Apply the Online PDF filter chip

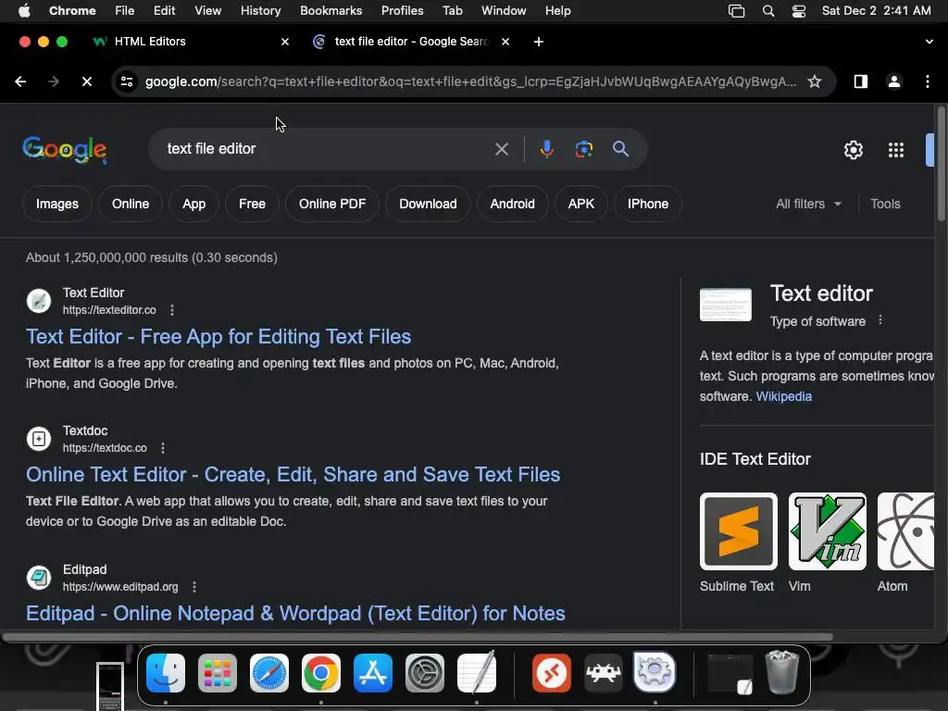click(332, 204)
